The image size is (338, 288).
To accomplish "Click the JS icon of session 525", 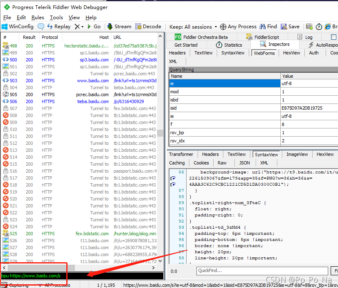I will click(x=5, y=234).
